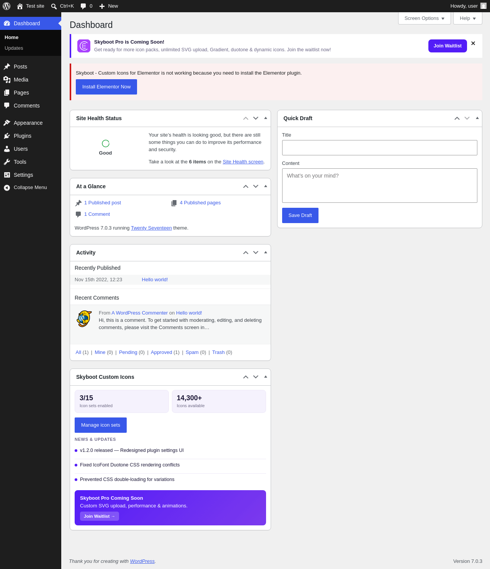This screenshot has width=490, height=569.
Task: Open the Site Health screen link
Action: [x=243, y=162]
